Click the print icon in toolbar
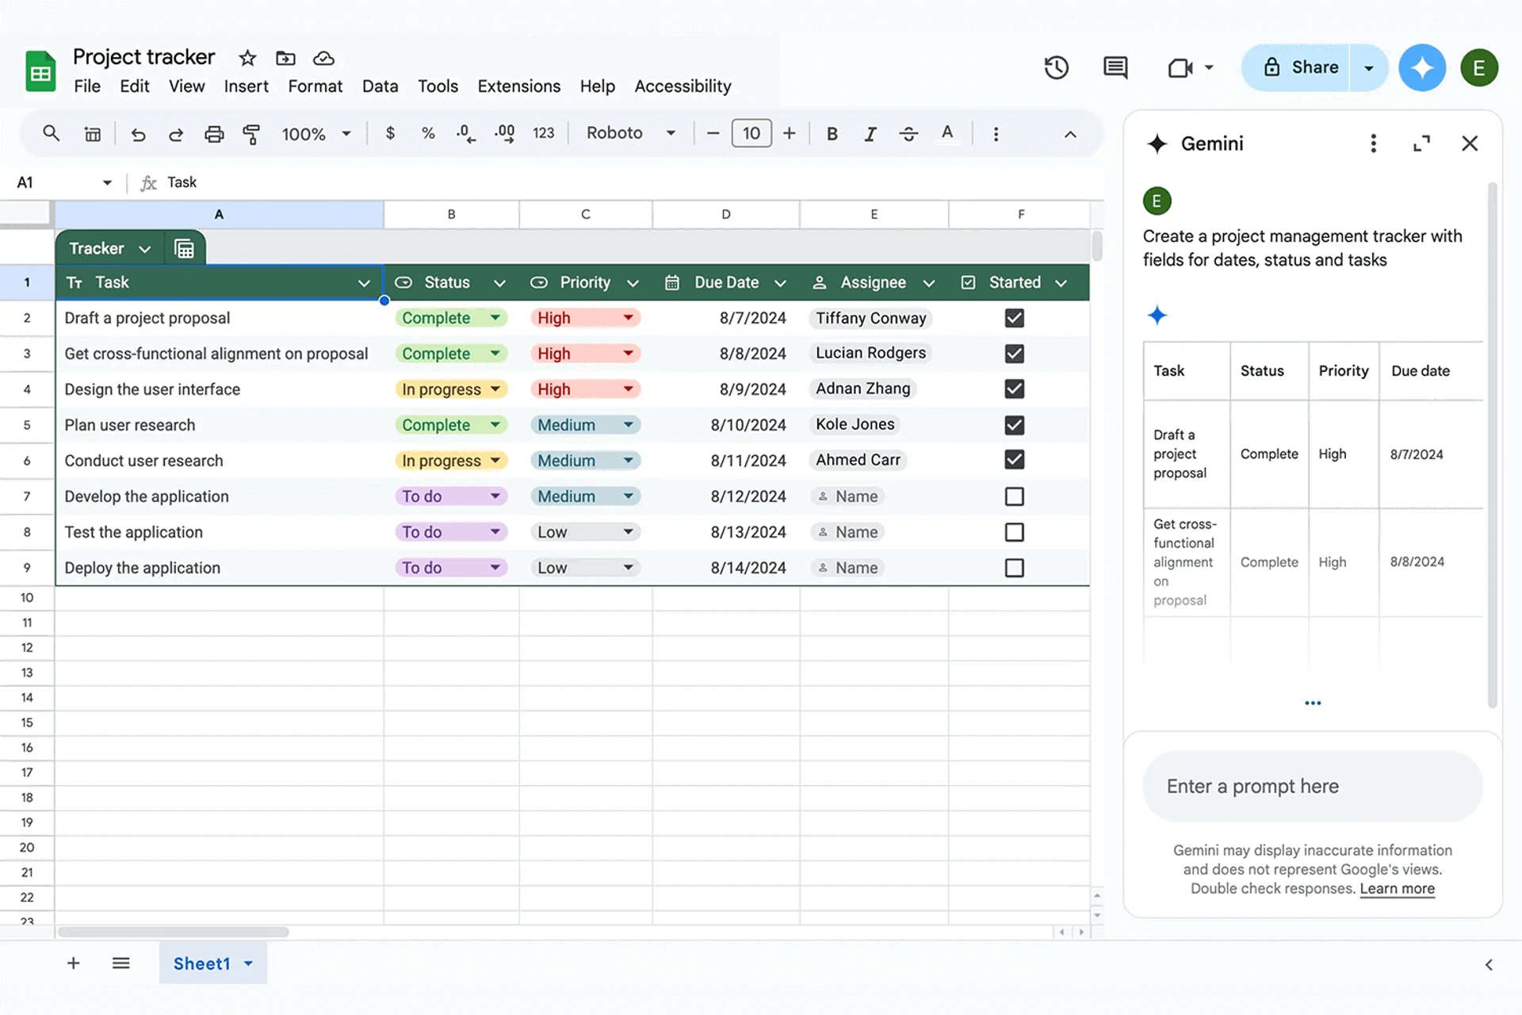 pos(214,134)
